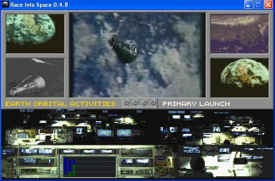Click the Earth Orbital Activities label

click(x=60, y=104)
